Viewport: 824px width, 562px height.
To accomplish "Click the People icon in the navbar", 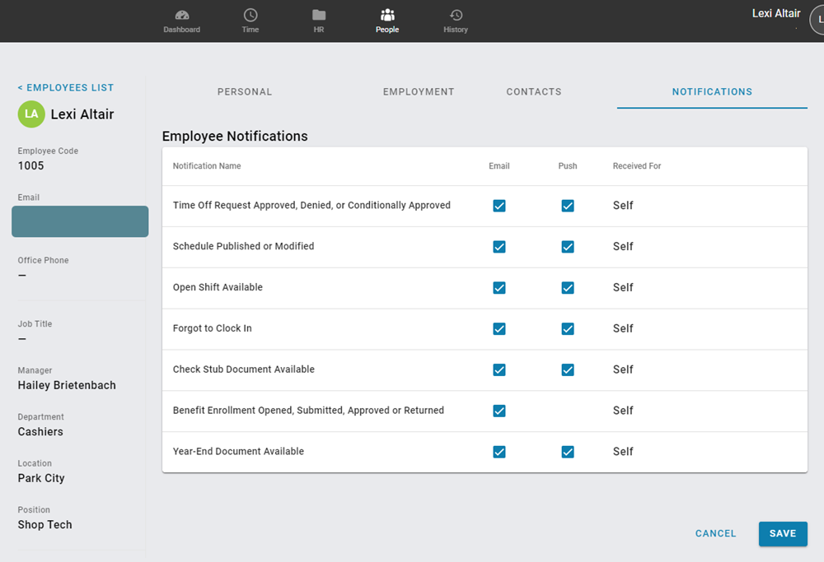I will point(387,20).
